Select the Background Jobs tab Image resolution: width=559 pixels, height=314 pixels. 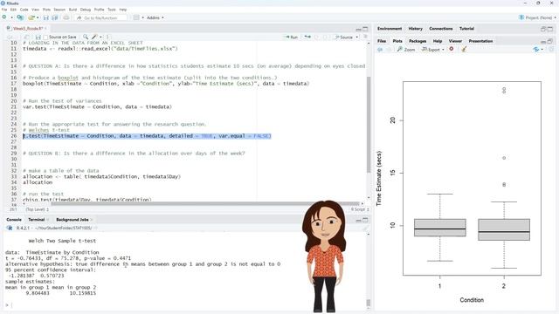click(x=72, y=220)
